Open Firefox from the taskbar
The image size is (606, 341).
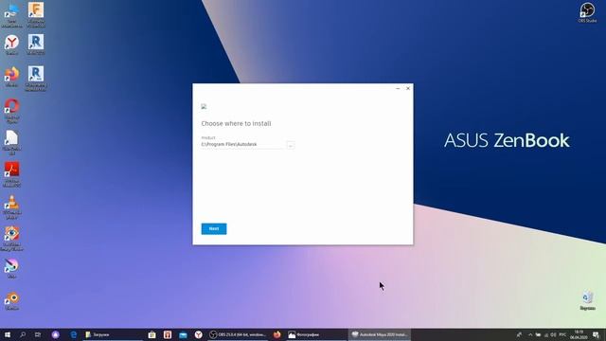click(277, 334)
